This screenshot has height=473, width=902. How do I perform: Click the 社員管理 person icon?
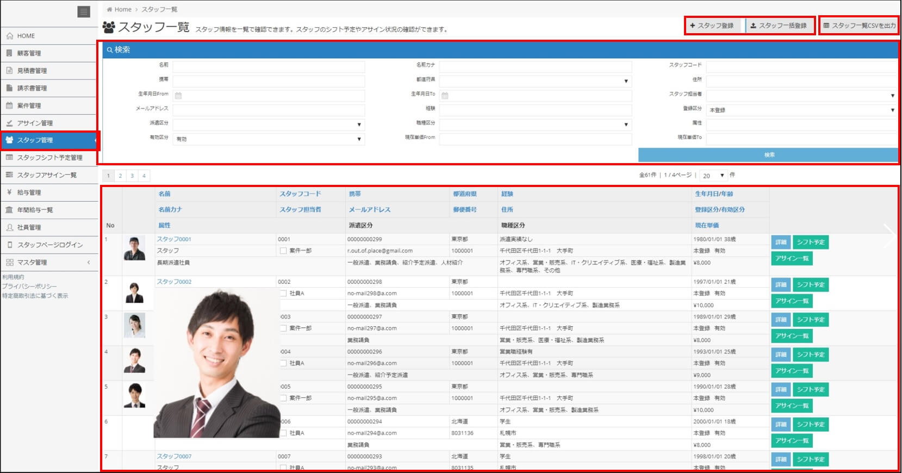coord(10,227)
